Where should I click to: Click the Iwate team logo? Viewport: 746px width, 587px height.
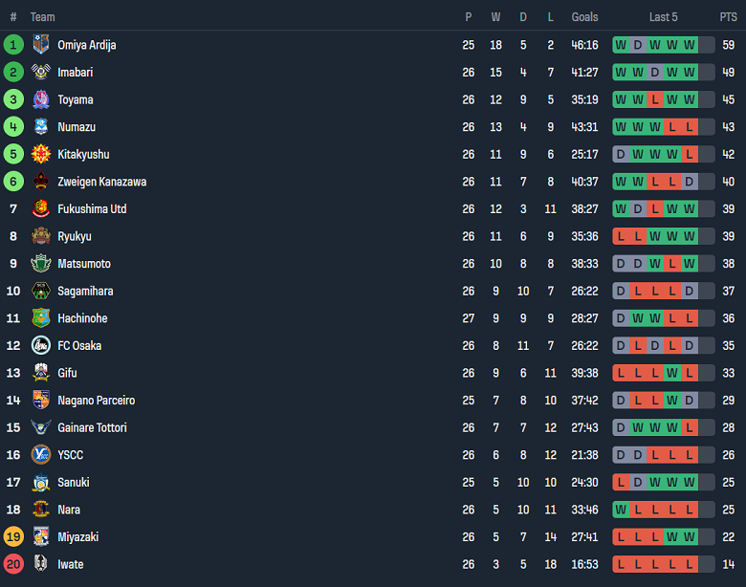[x=40, y=564]
